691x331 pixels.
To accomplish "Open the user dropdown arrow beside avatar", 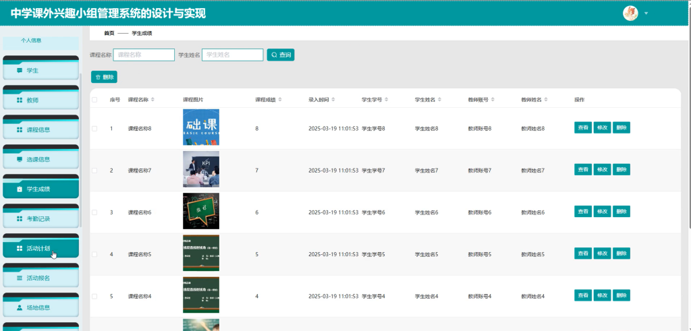I will point(646,13).
